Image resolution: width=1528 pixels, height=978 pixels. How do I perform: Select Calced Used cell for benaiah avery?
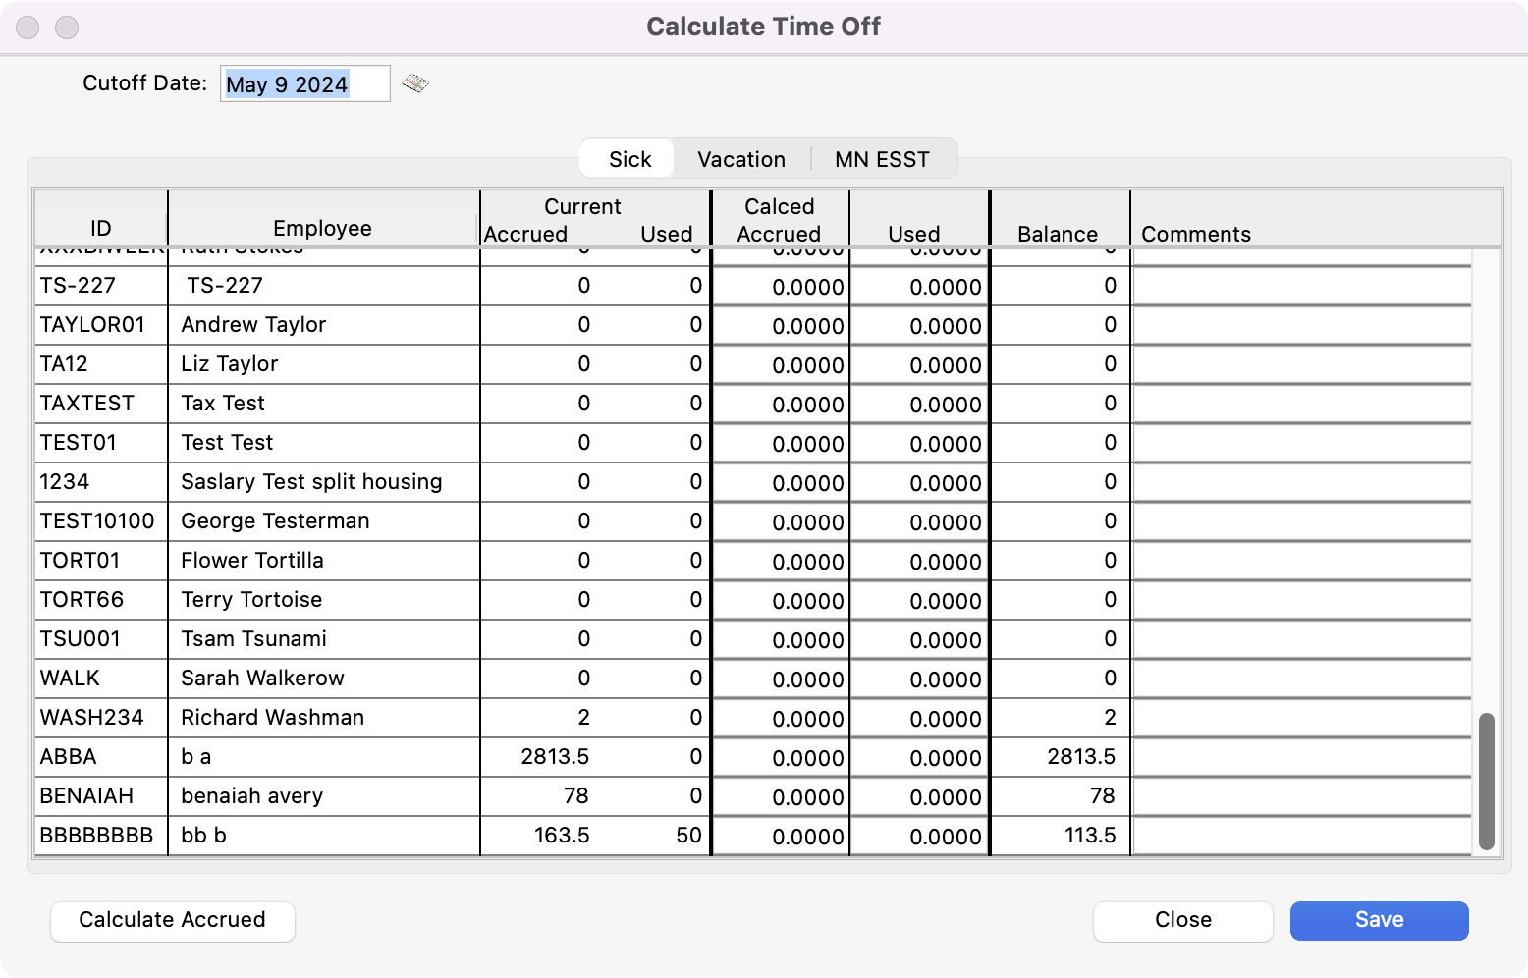pos(919,796)
